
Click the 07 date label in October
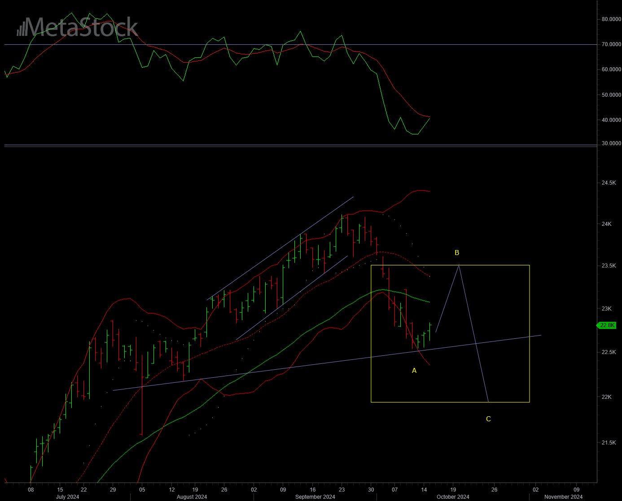[x=394, y=490]
